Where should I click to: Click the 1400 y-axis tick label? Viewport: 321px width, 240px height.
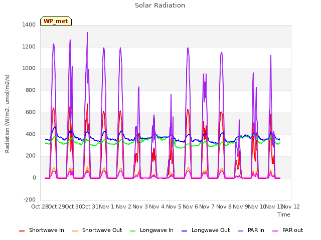pyautogui.click(x=29, y=24)
